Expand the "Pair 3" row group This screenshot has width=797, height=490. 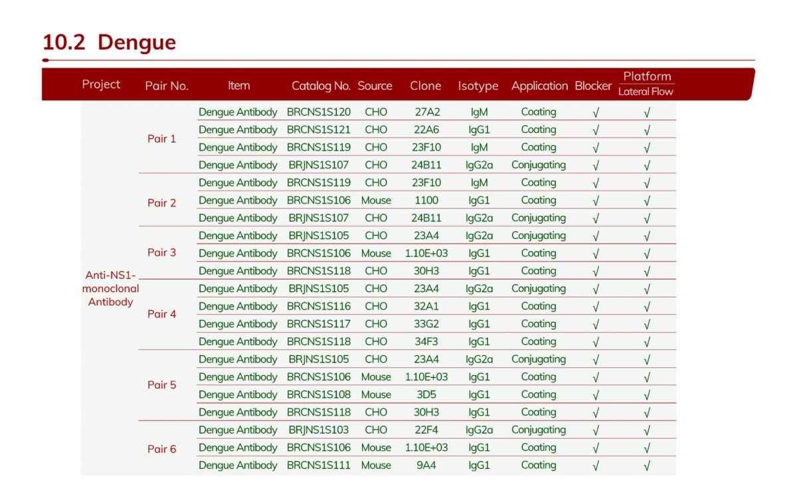(x=162, y=253)
